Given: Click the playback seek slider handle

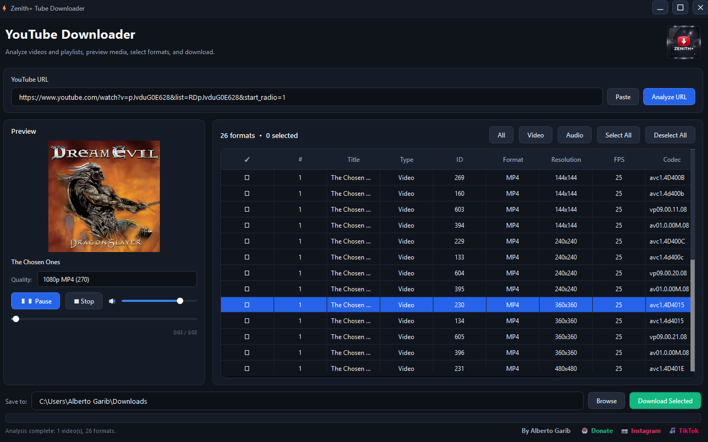Looking at the screenshot, I should tap(15, 319).
